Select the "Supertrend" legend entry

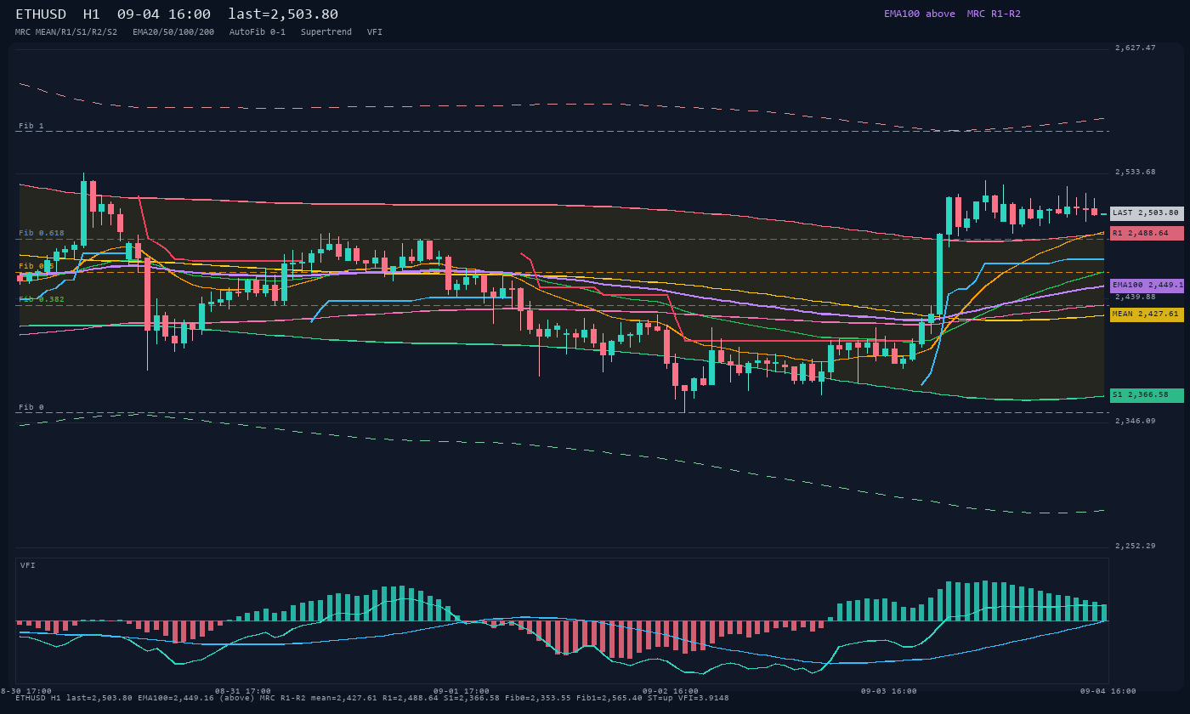coord(326,32)
